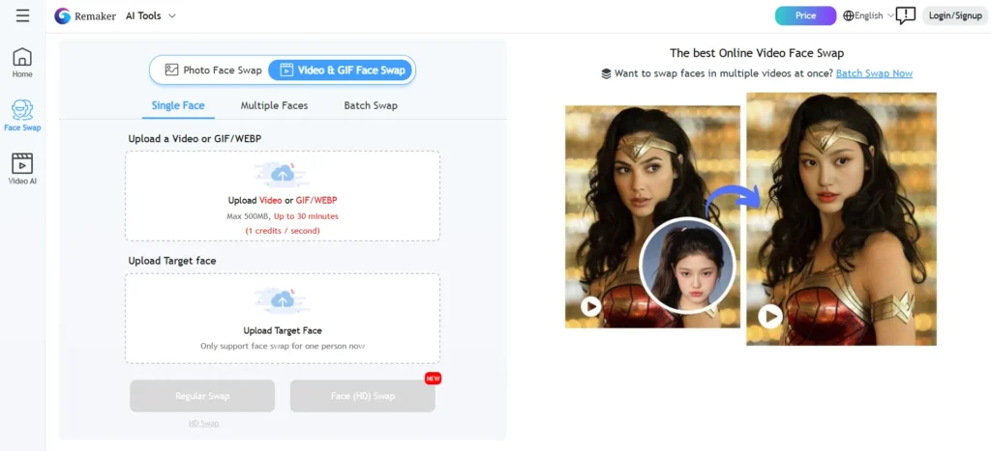Switch to the Multiple Faces tab
Image resolution: width=991 pixels, height=451 pixels.
[x=274, y=105]
